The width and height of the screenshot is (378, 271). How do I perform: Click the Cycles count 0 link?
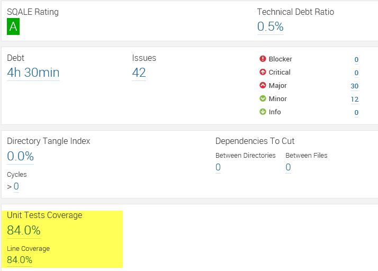point(16,186)
